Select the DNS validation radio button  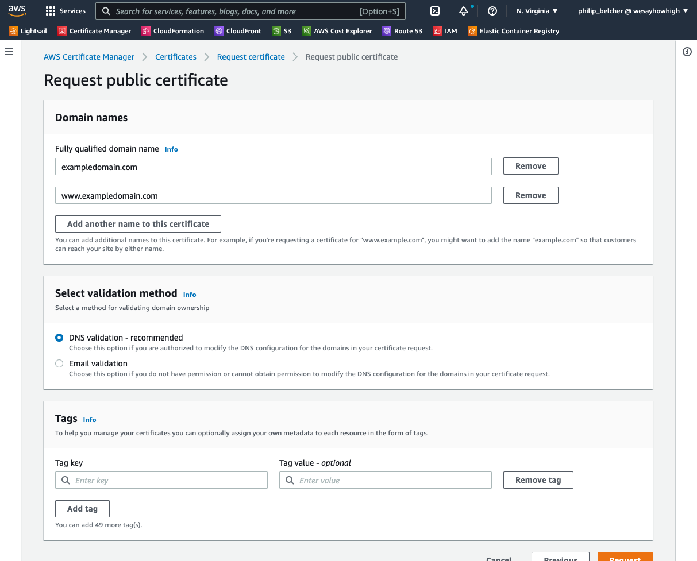[x=59, y=338]
